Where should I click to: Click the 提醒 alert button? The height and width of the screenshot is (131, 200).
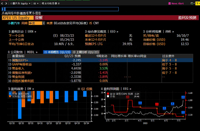coord(39,18)
